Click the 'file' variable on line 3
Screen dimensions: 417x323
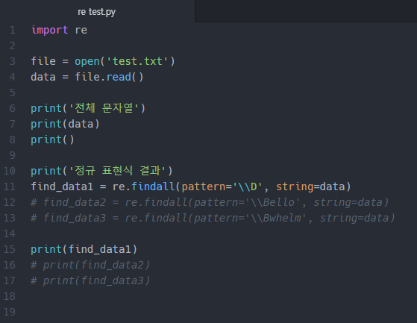[43, 61]
